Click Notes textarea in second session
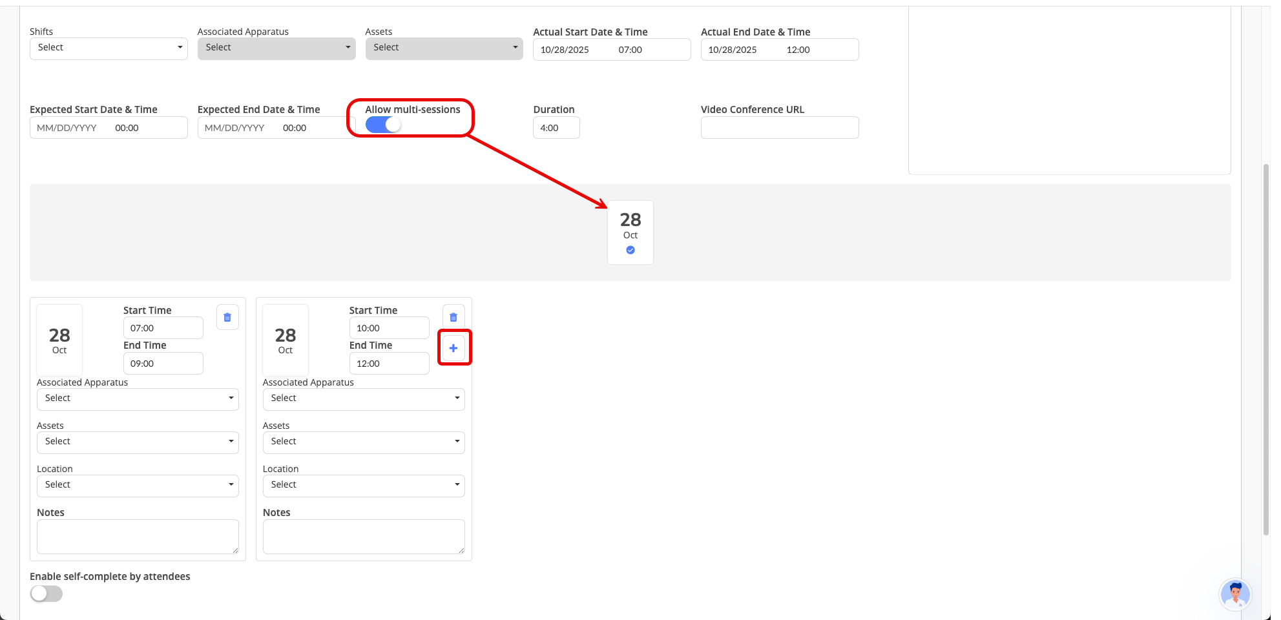1281x620 pixels. (x=364, y=537)
